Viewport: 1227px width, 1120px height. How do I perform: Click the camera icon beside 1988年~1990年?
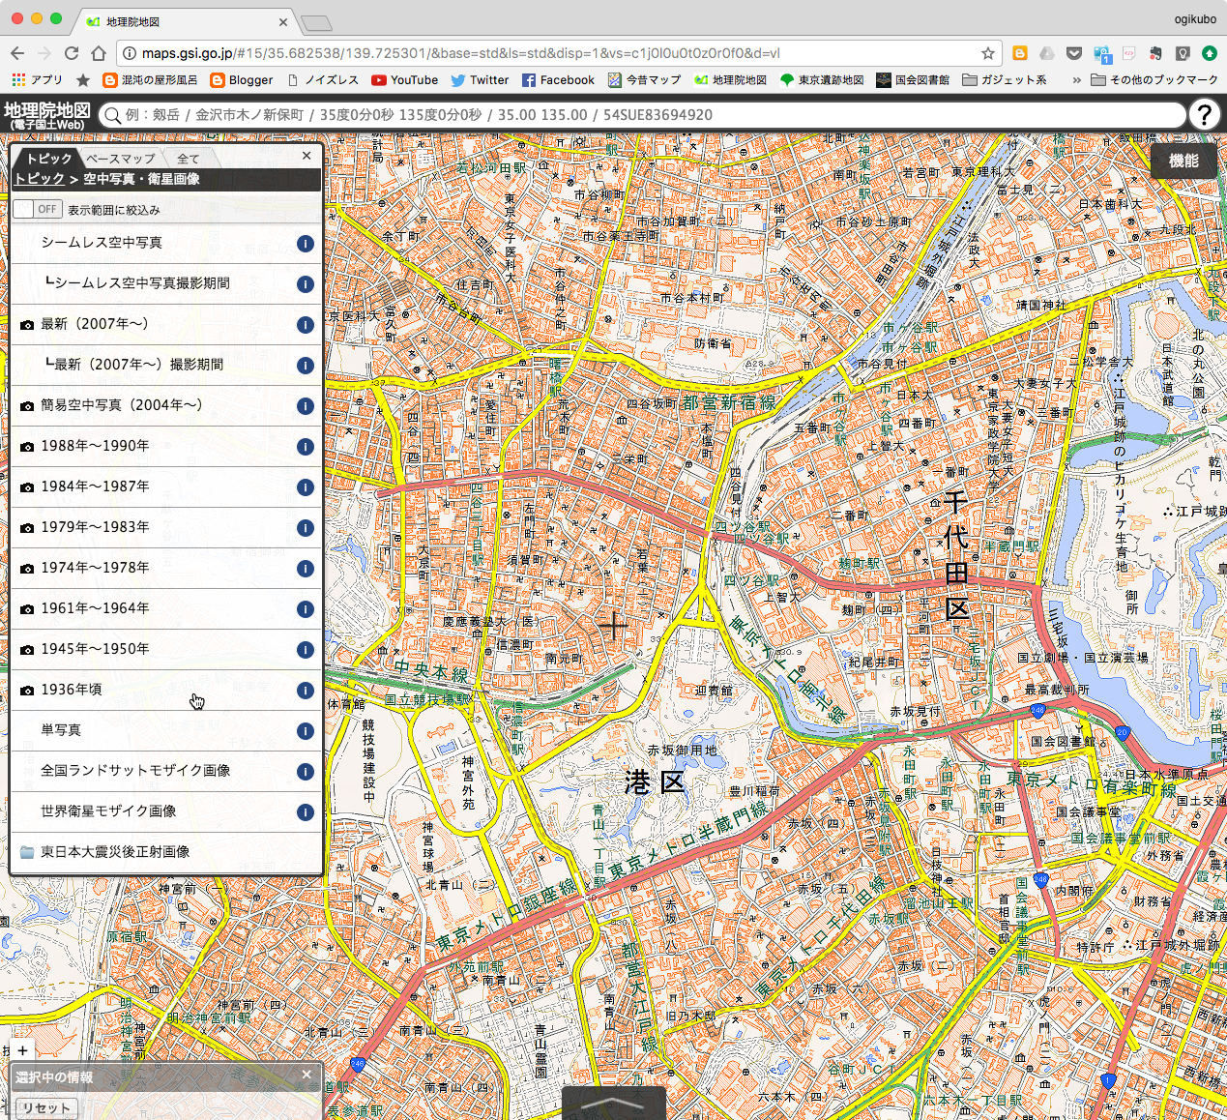[x=27, y=447]
